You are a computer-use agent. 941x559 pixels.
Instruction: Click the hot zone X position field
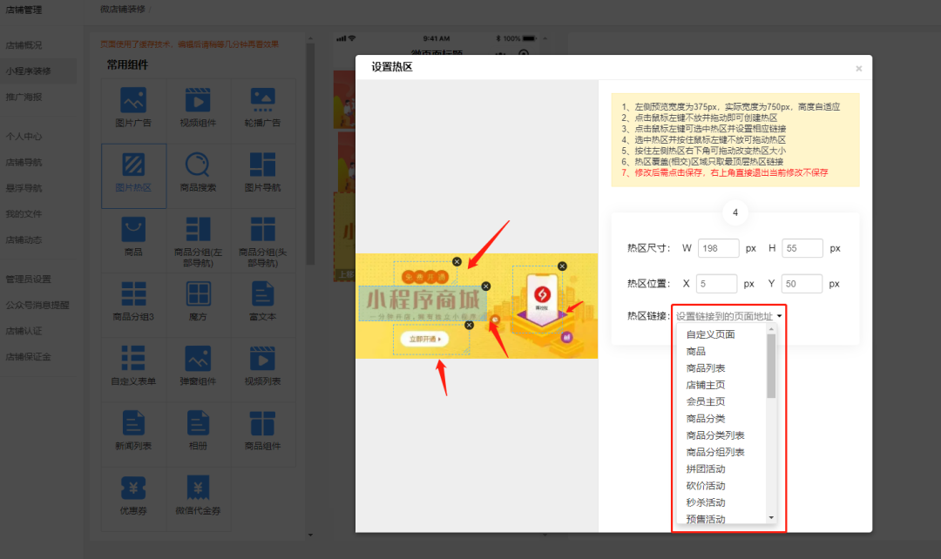pyautogui.click(x=716, y=284)
